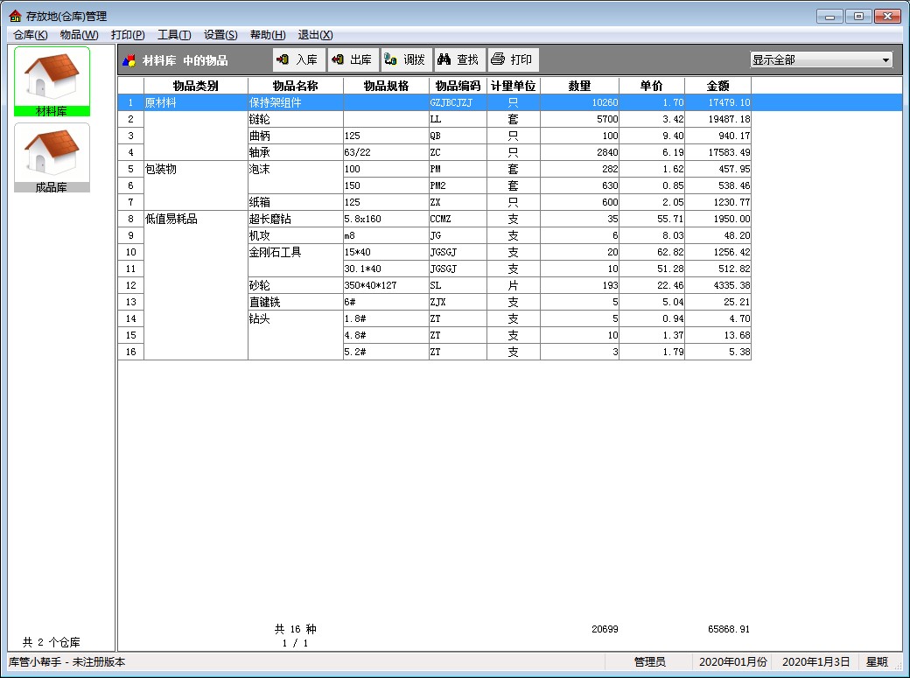
Task: Click the 物品名称 column header
Action: [x=295, y=86]
